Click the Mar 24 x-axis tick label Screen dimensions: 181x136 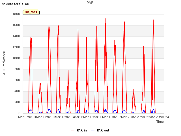click(x=164, y=117)
